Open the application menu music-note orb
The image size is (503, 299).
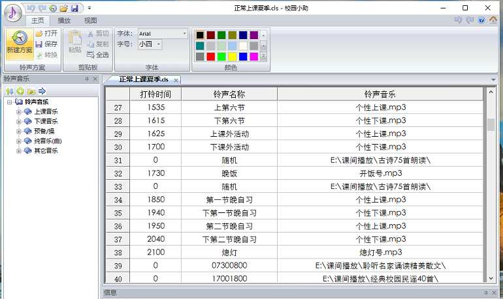pos(12,12)
